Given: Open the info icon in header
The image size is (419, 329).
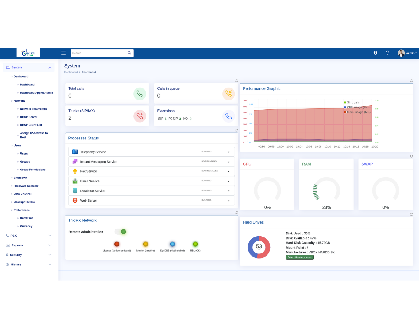Looking at the screenshot, I should [x=375, y=53].
